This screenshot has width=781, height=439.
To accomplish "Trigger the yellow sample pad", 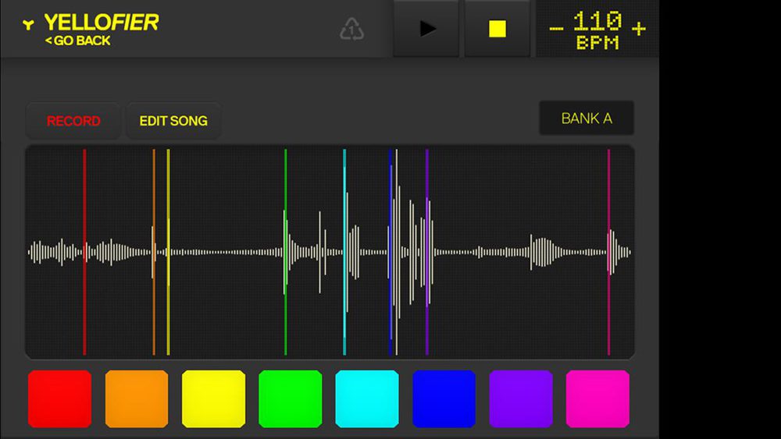I will pos(213,398).
